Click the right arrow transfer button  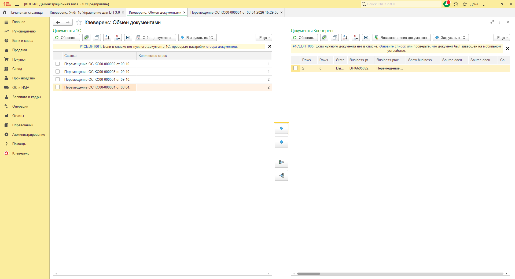(281, 129)
